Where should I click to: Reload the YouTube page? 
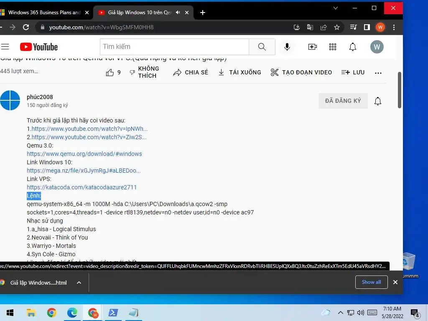click(26, 27)
